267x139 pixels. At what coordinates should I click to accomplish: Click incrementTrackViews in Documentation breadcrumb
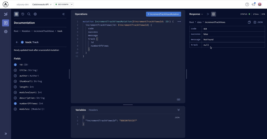coord(44,31)
